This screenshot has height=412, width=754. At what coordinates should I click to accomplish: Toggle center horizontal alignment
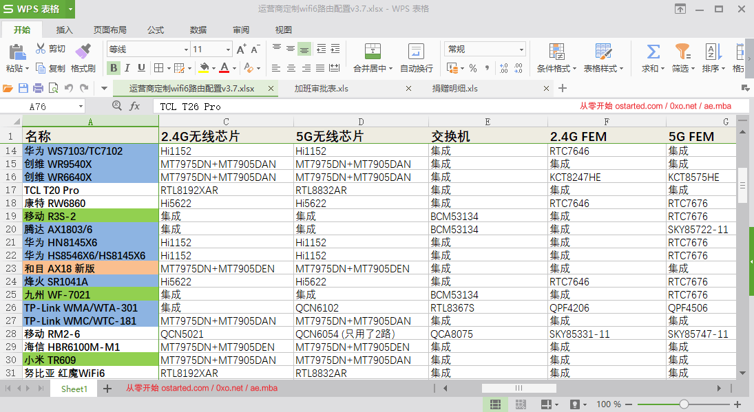pos(291,68)
